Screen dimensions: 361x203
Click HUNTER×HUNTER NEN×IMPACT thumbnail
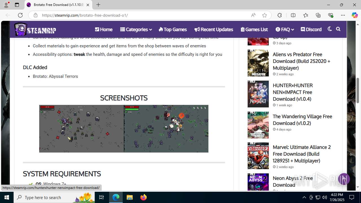[x=258, y=94]
